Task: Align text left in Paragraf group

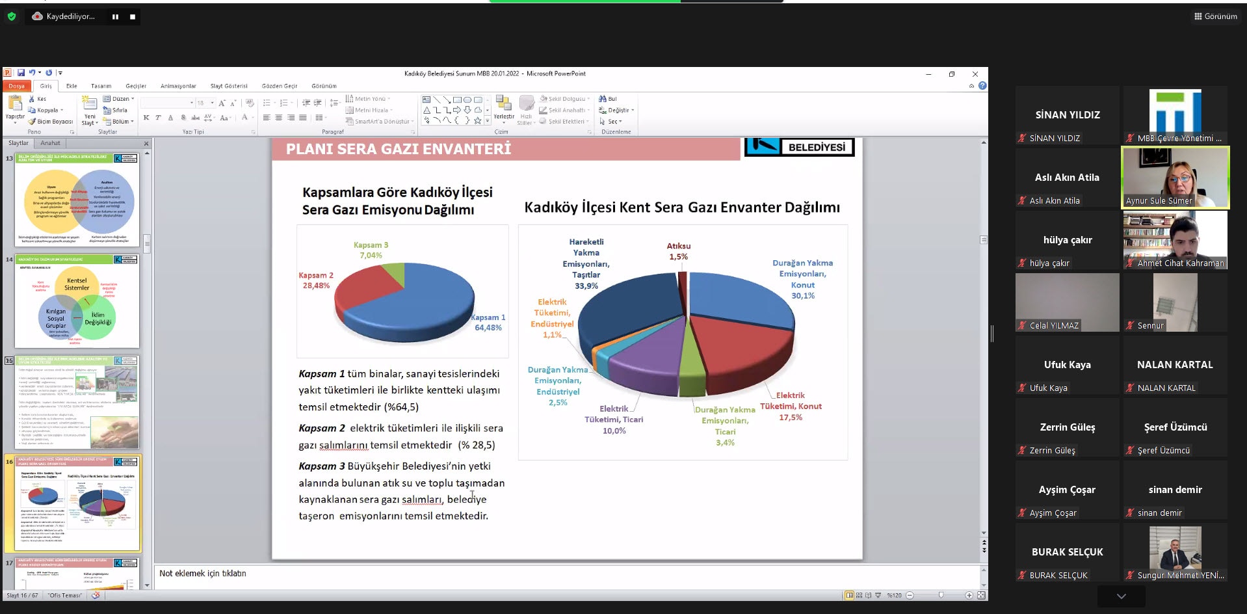Action: [267, 118]
